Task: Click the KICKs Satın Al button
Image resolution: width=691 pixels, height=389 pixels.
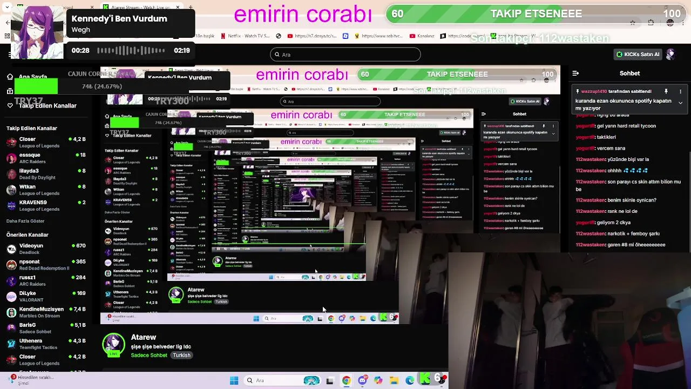Action: coord(638,55)
